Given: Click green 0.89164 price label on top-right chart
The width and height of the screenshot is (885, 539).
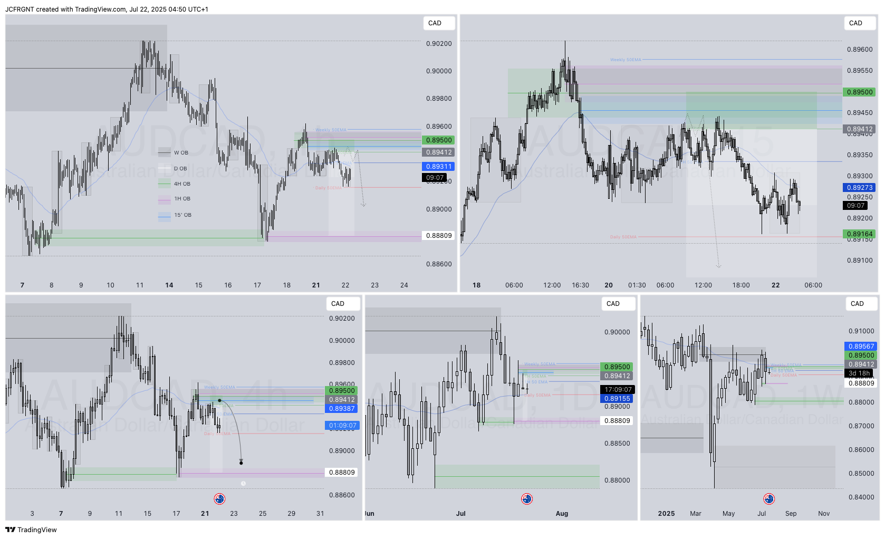Looking at the screenshot, I should (x=859, y=234).
